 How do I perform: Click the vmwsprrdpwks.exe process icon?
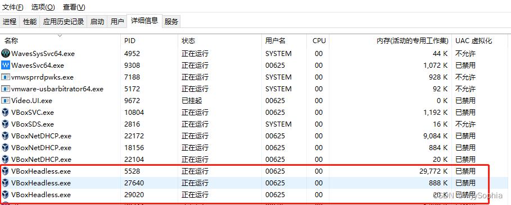coord(6,77)
